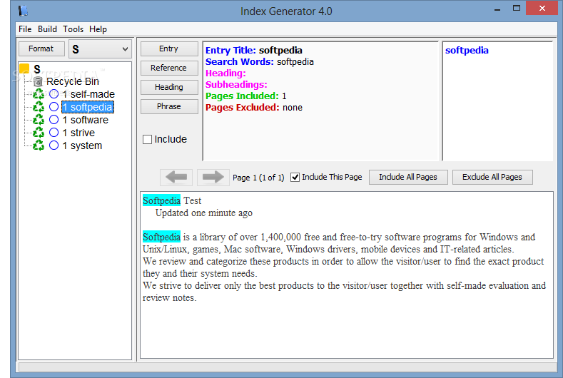The width and height of the screenshot is (563, 378).
Task: Minimize the Index Generator window
Action: click(497, 10)
